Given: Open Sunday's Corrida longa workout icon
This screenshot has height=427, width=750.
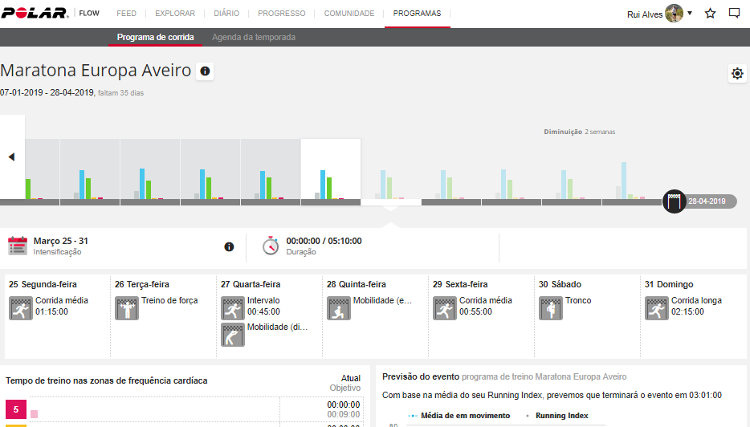Looking at the screenshot, I should (x=657, y=308).
